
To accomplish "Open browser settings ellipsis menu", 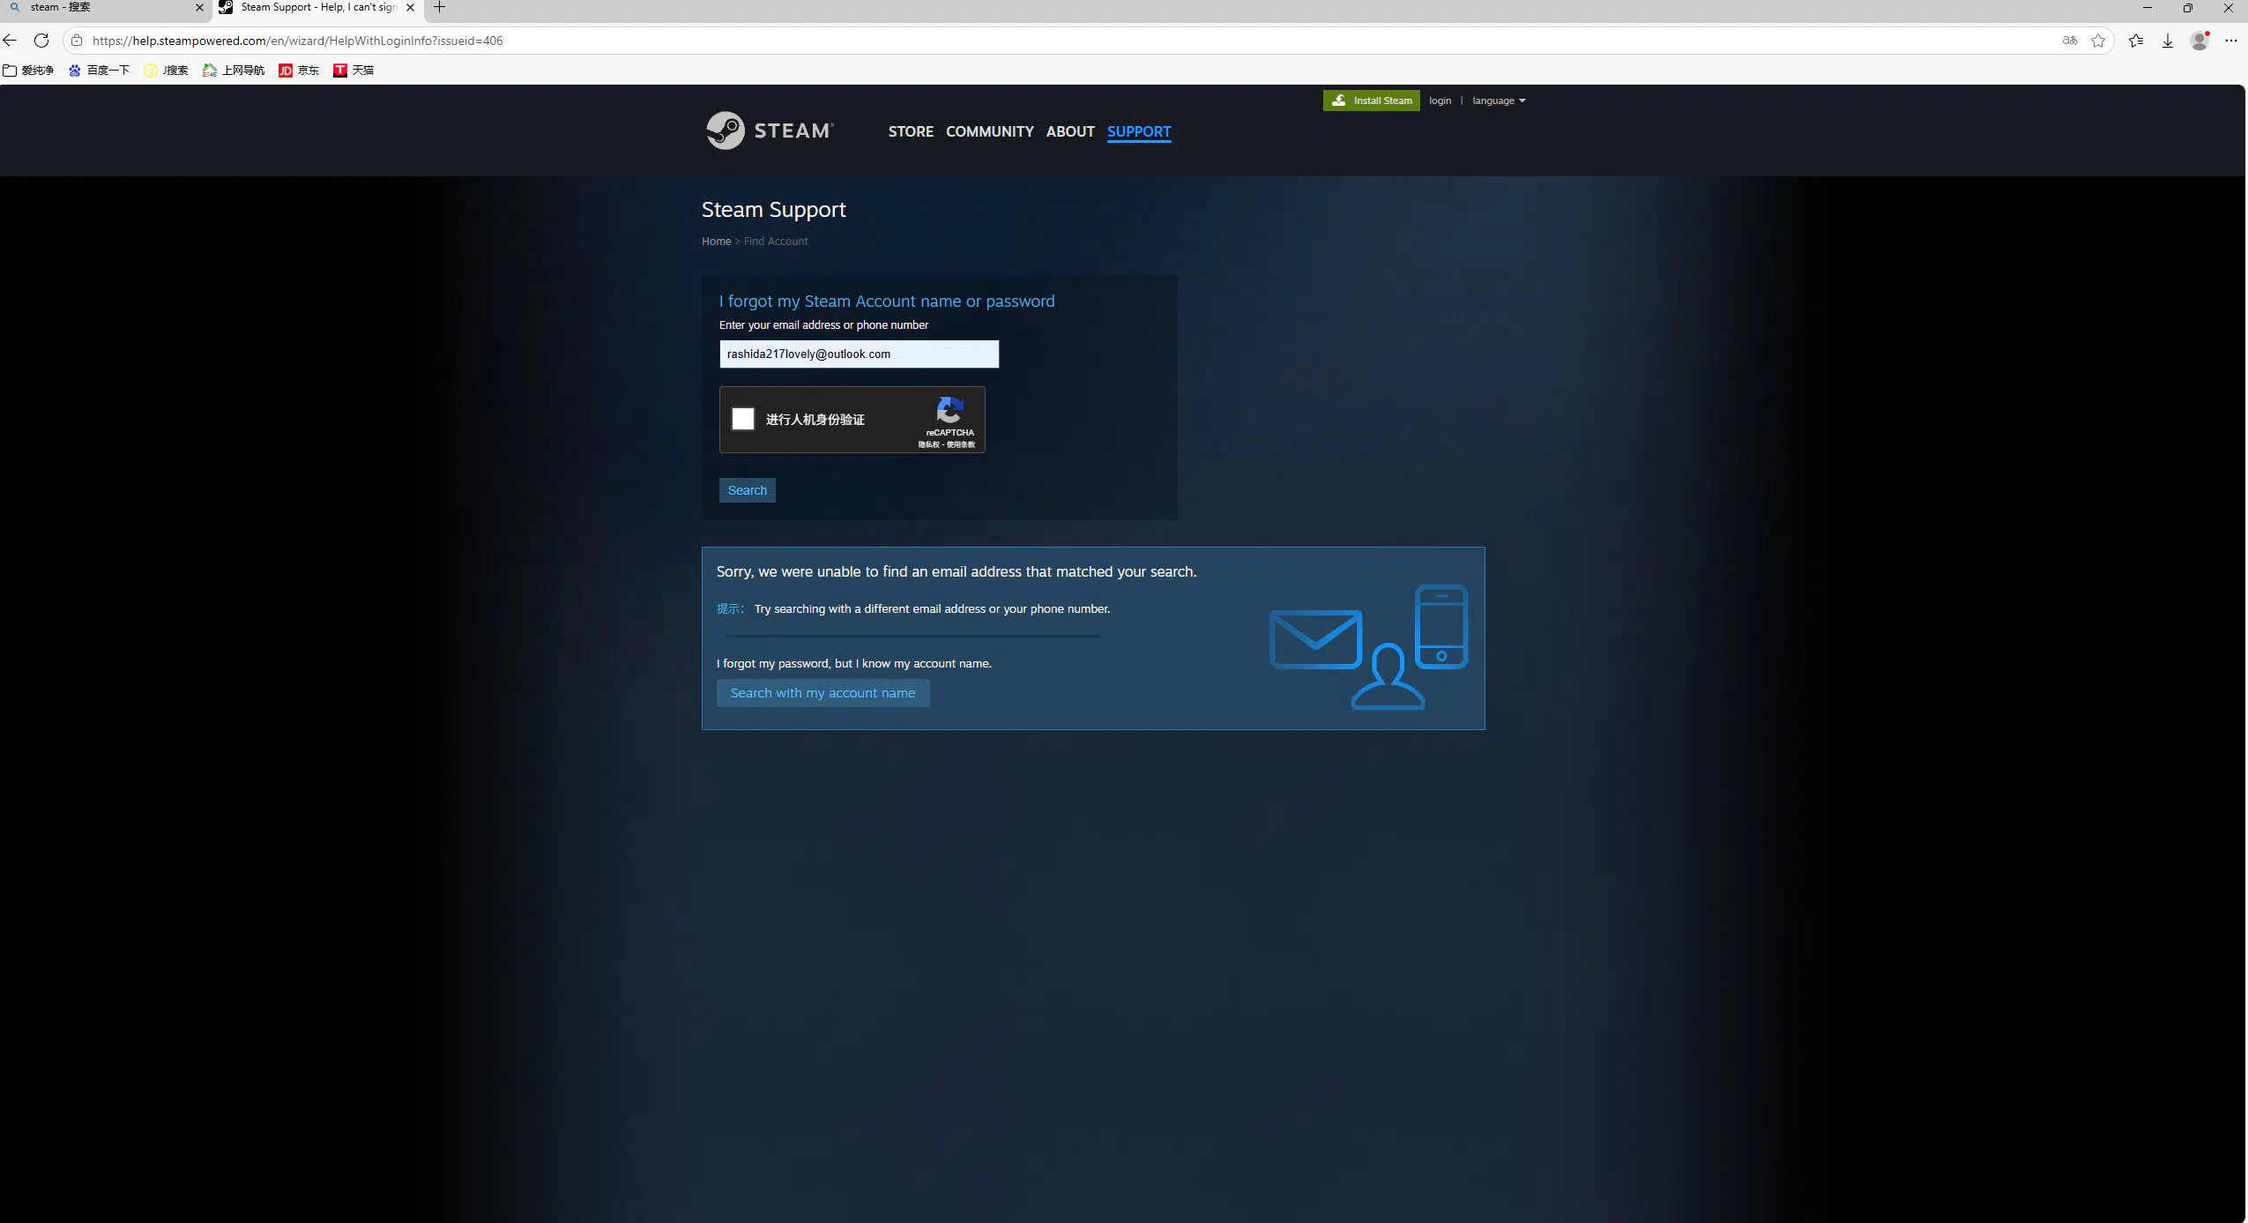I will (2231, 41).
